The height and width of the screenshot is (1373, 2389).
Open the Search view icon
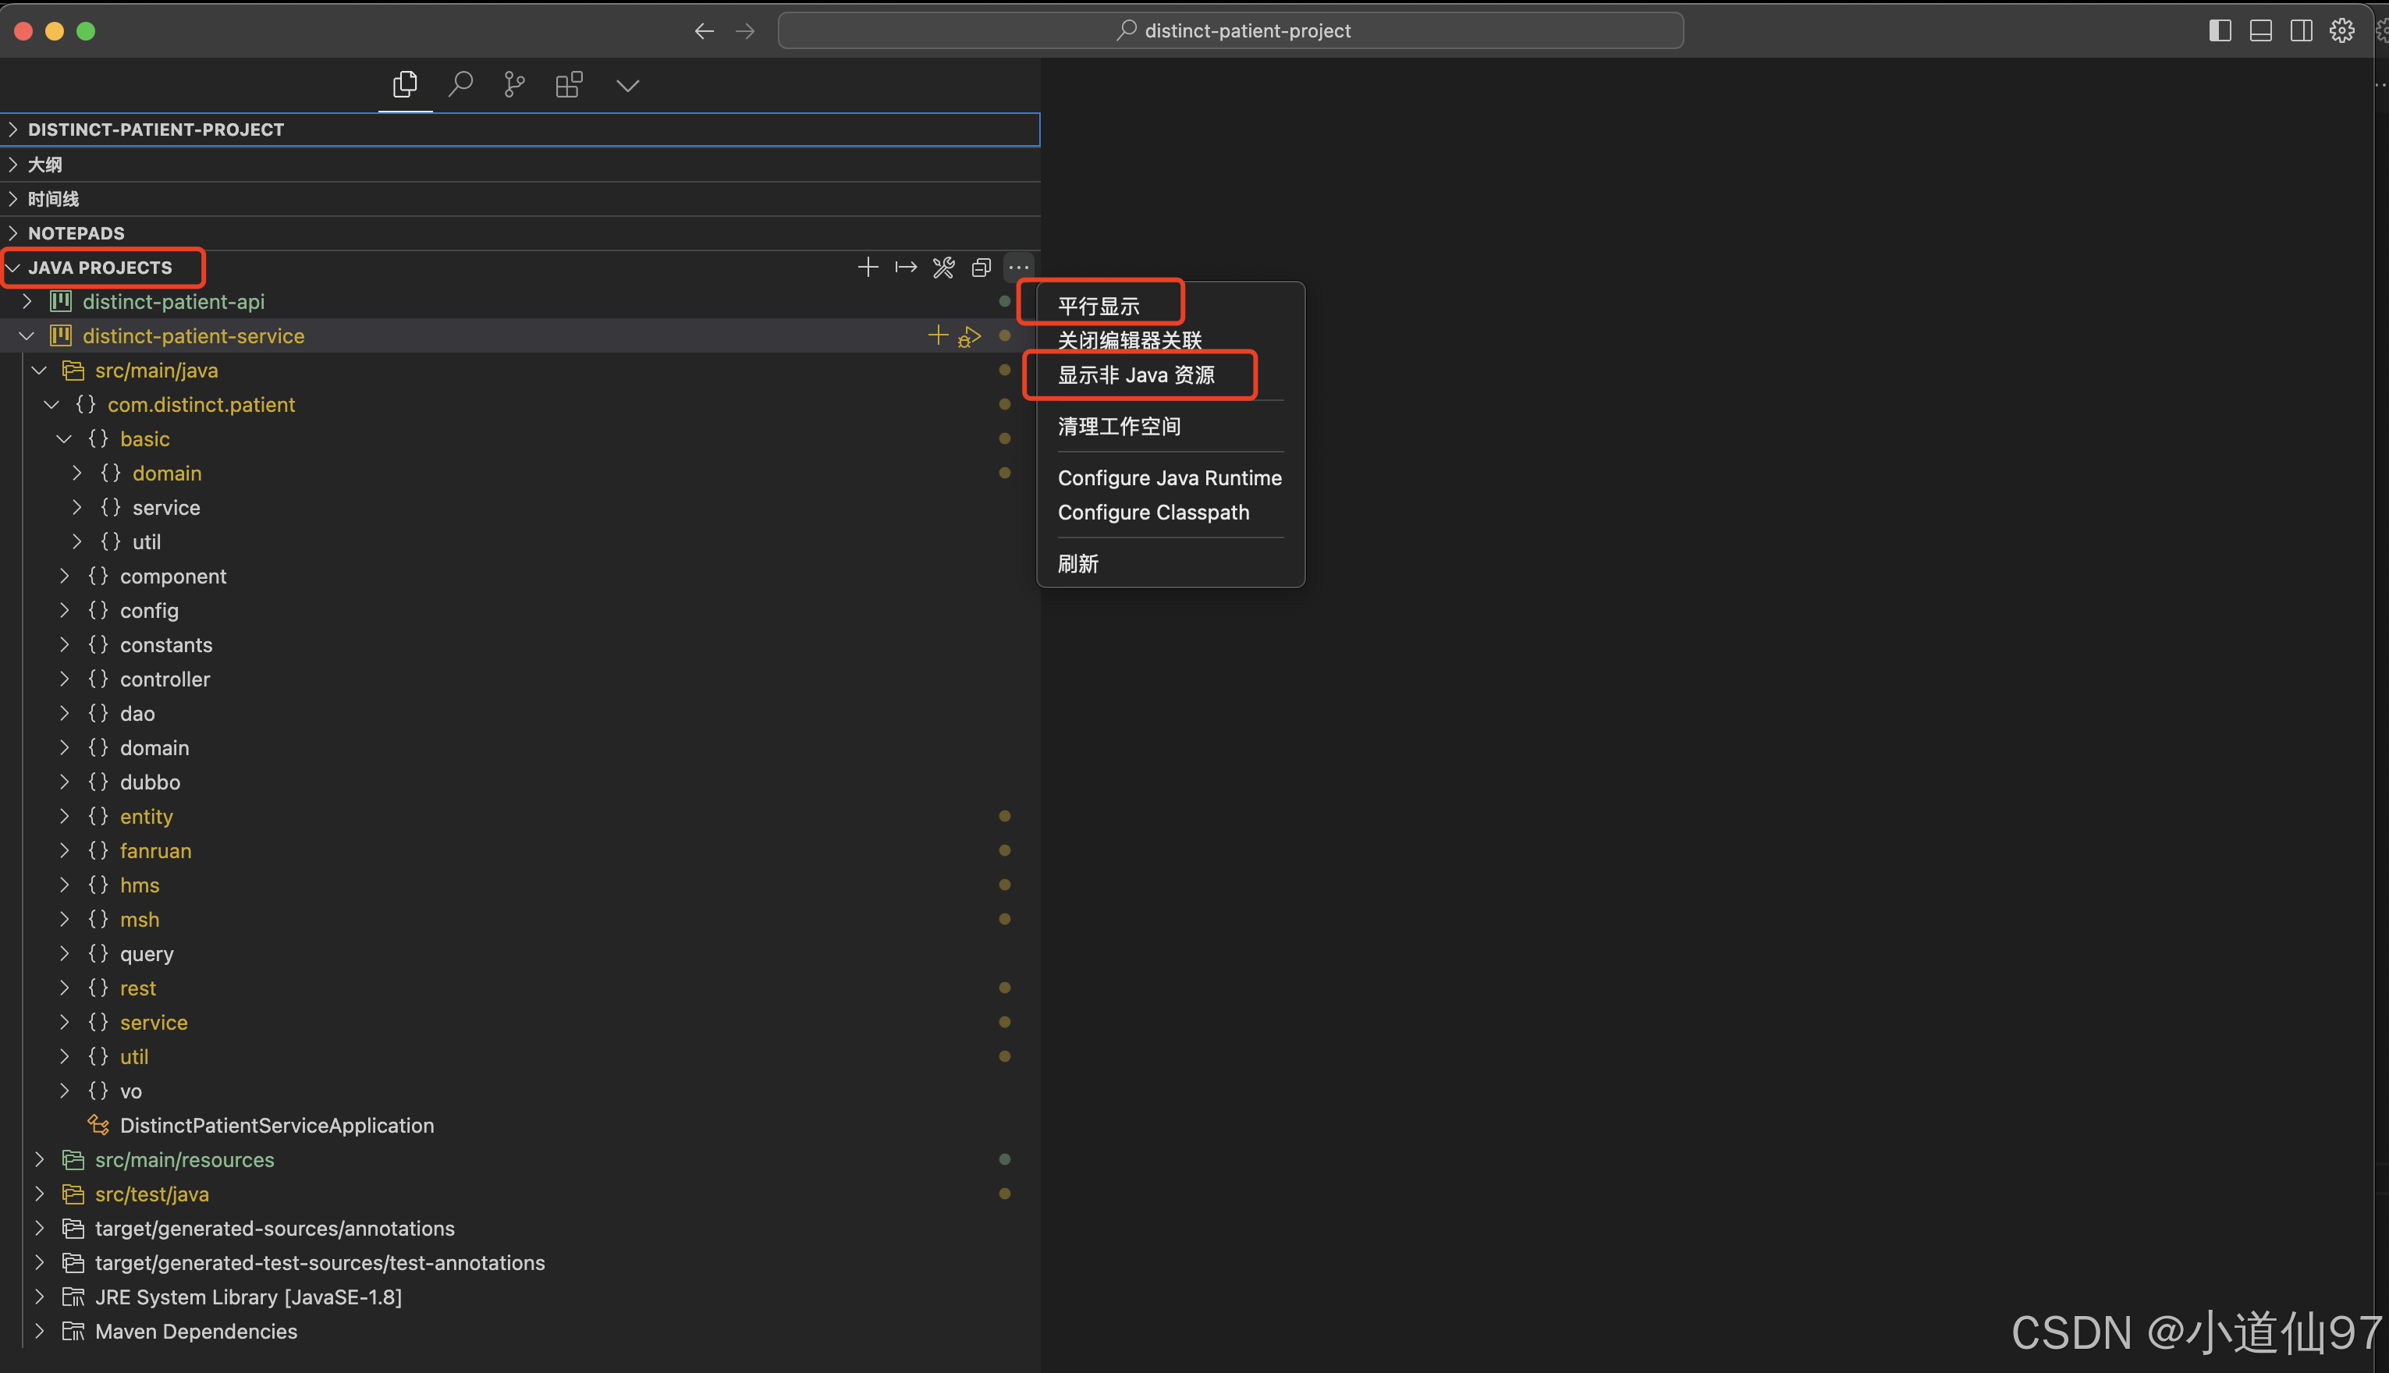[x=460, y=85]
